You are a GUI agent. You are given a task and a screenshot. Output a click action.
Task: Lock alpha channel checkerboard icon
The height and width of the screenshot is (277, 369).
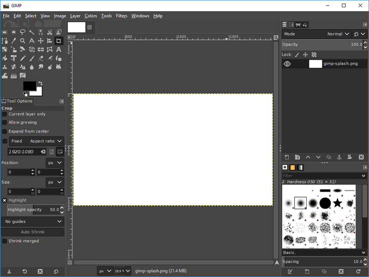click(x=314, y=55)
